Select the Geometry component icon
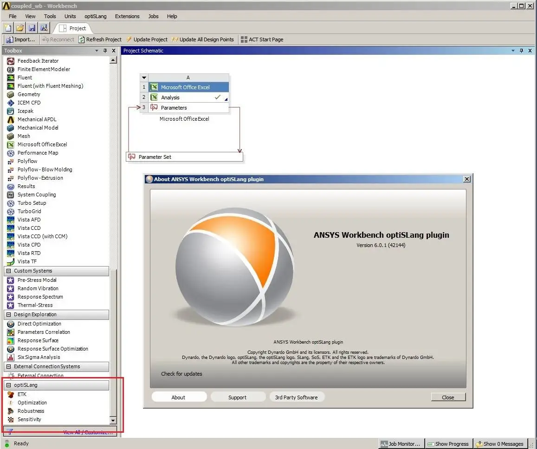The image size is (537, 449). [11, 95]
